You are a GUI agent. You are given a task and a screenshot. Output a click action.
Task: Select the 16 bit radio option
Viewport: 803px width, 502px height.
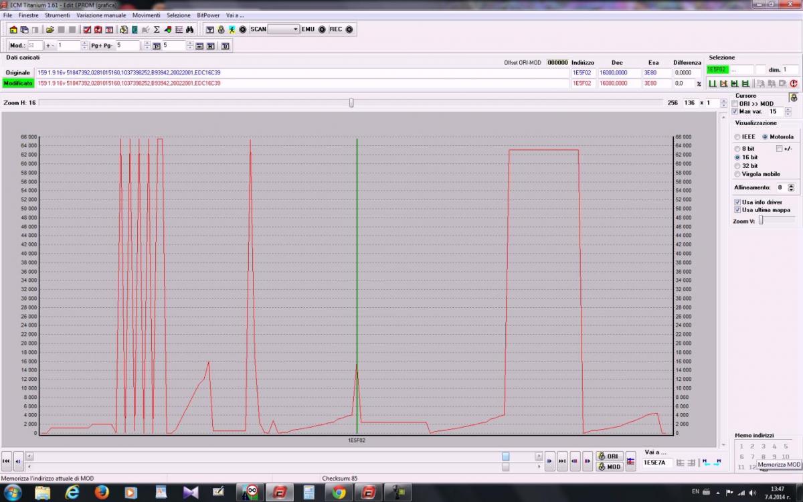click(x=737, y=157)
